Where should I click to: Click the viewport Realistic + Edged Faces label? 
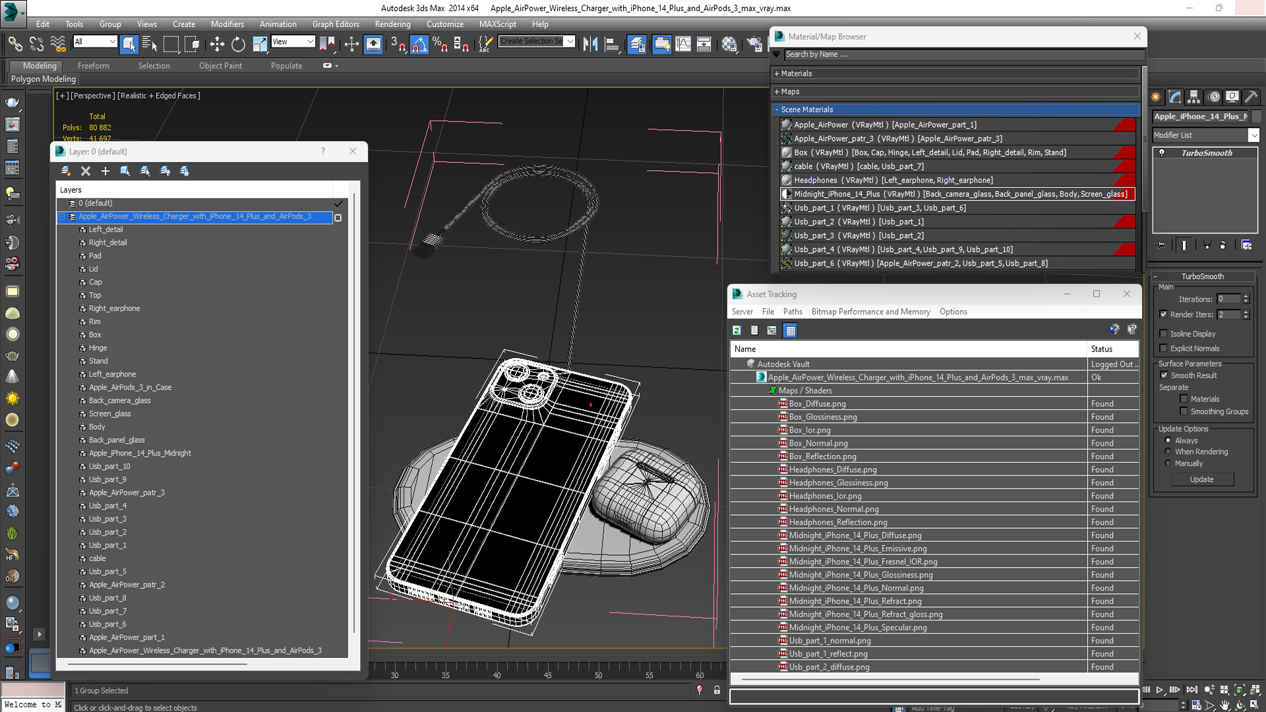coord(159,96)
